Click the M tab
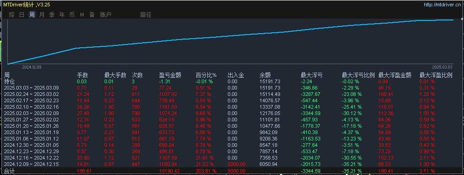Viewport: 464px width, 175px height. point(82,15)
